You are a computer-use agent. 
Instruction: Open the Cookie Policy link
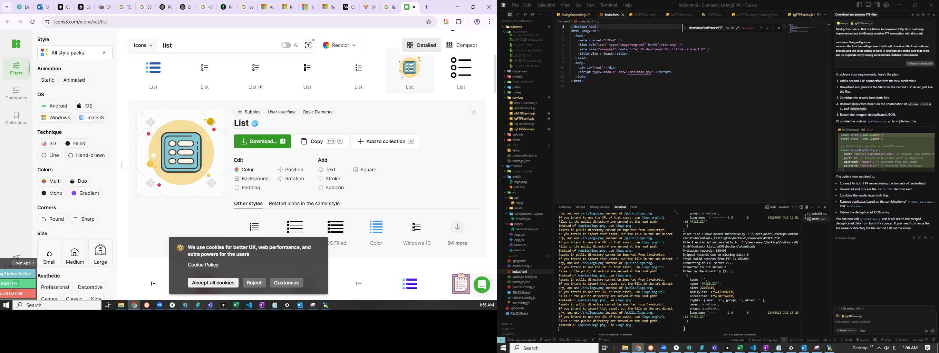click(x=203, y=265)
